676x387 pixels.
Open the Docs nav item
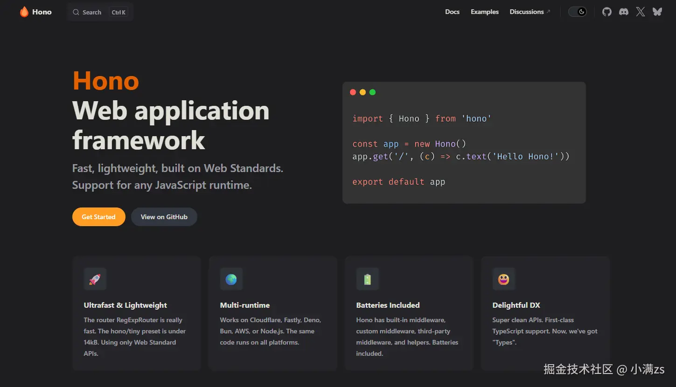(x=452, y=12)
